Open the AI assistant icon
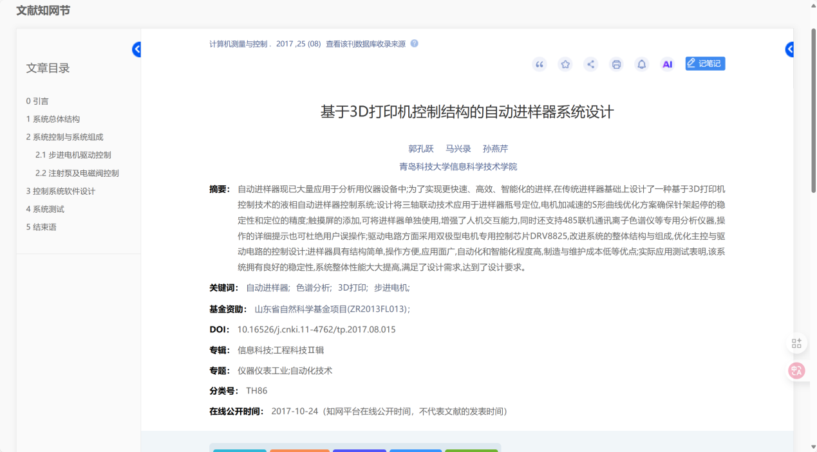Viewport: 817px width, 452px height. 667,64
